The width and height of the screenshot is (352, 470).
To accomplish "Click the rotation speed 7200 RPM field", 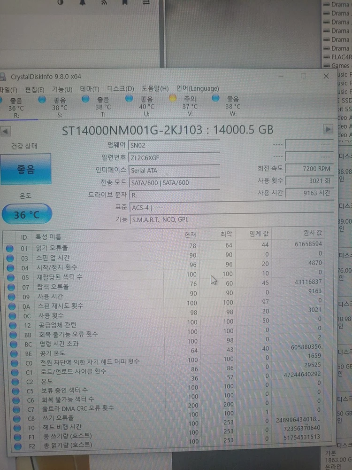I will click(309, 168).
